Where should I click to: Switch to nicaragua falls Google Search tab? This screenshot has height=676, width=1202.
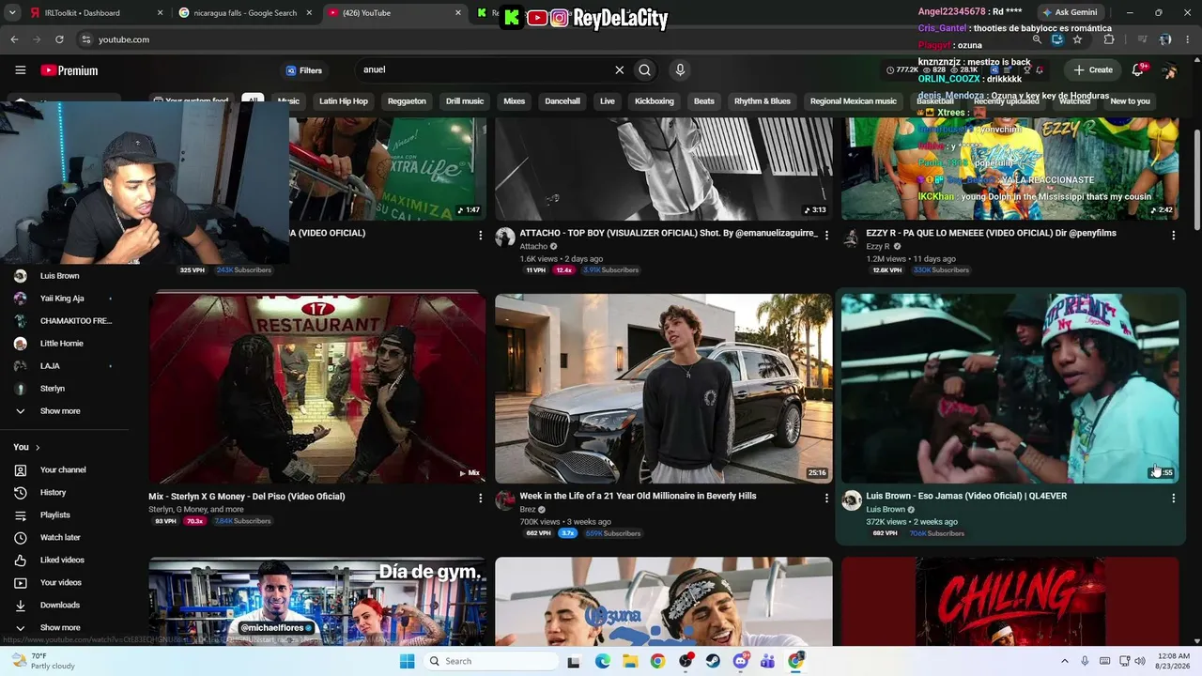pyautogui.click(x=246, y=13)
